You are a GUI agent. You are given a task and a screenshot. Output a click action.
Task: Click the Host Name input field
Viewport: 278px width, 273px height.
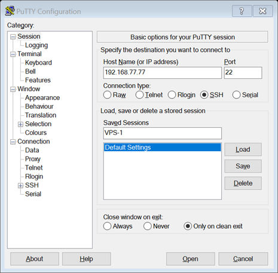(x=163, y=73)
